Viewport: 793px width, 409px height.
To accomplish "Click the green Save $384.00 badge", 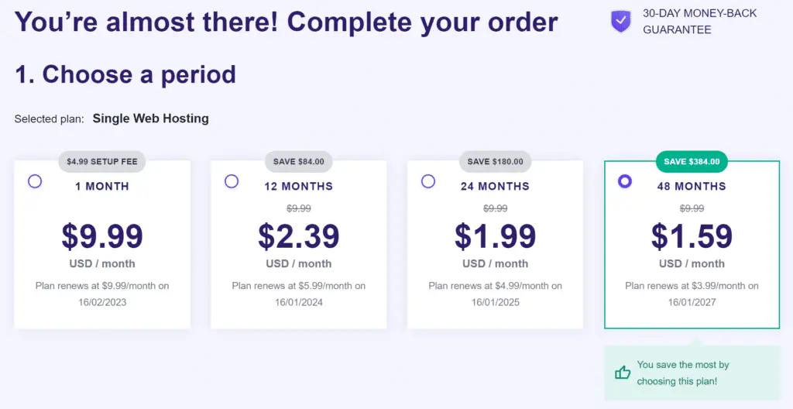I will tap(692, 162).
